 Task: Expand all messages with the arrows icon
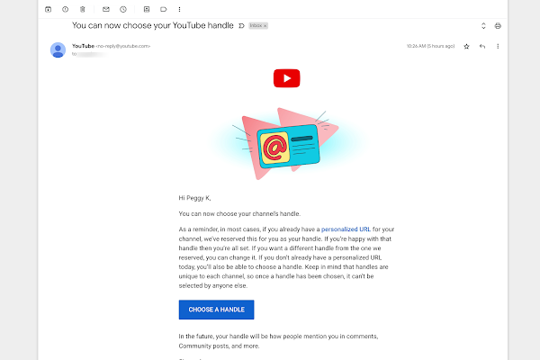click(483, 26)
